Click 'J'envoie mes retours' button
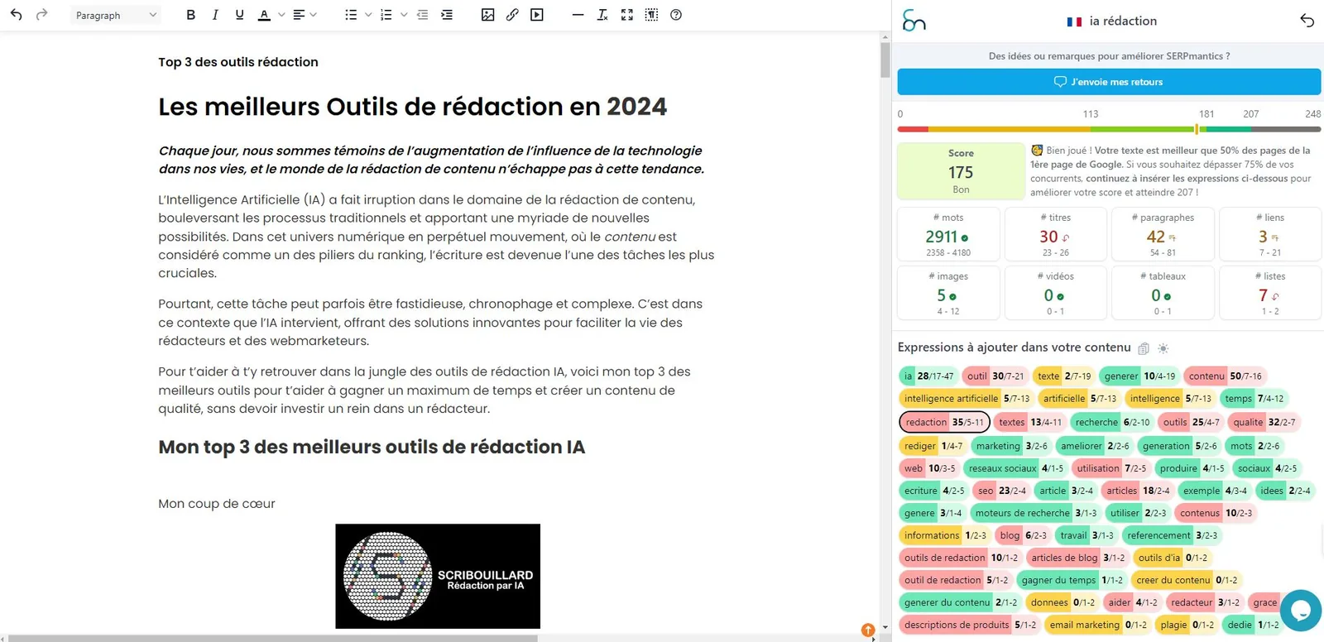Screen dimensions: 1324x642 pos(1109,82)
